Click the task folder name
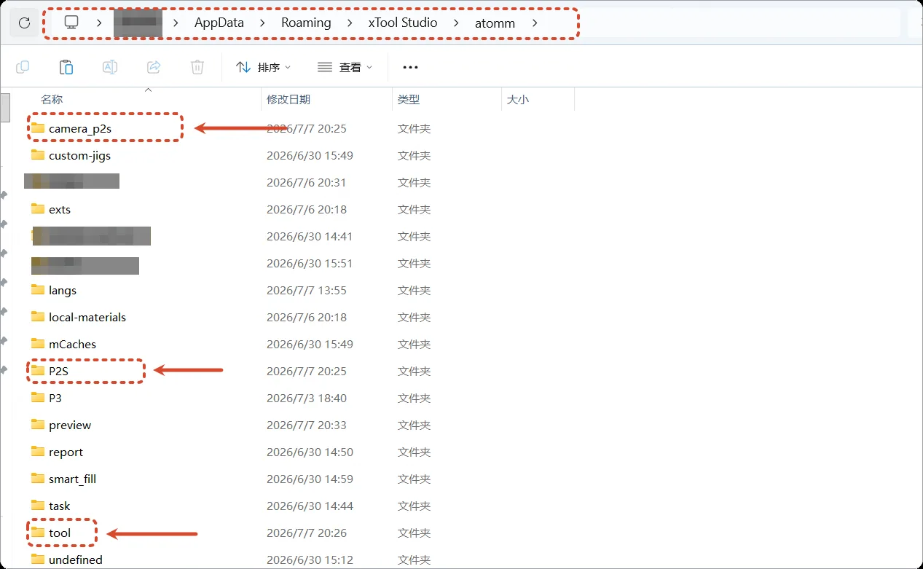This screenshot has width=923, height=569. pyautogui.click(x=60, y=506)
